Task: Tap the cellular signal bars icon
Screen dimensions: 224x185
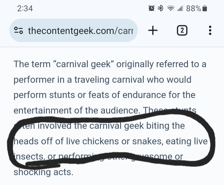Action: 180,8
